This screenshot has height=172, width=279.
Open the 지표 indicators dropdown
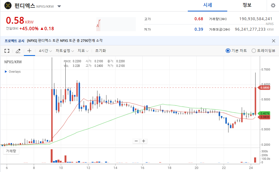[x=83, y=51]
